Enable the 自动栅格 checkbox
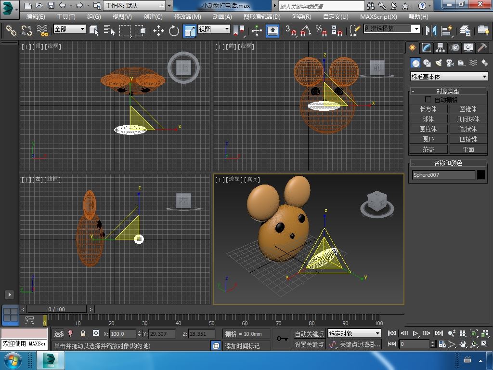Screen dimensions: 493x370 tap(428, 99)
